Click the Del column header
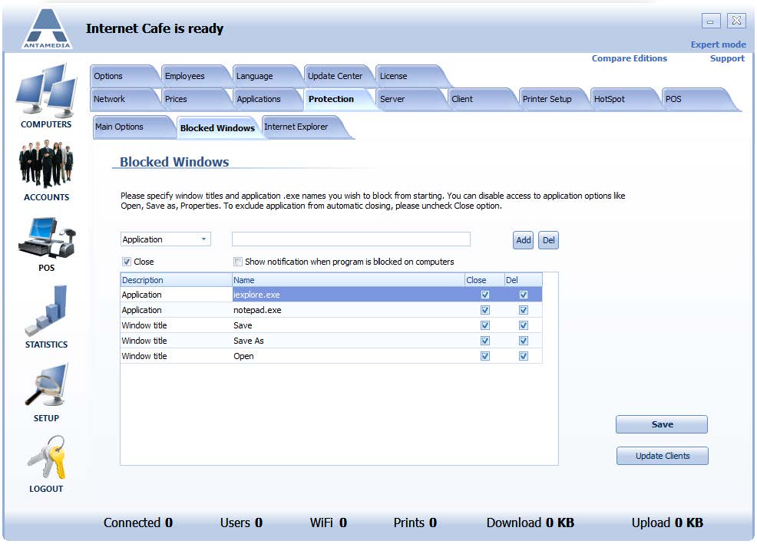This screenshot has width=757, height=544. click(524, 280)
